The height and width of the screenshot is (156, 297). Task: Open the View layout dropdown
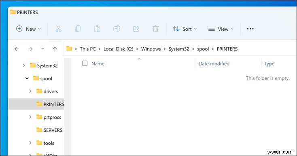pos(221,29)
